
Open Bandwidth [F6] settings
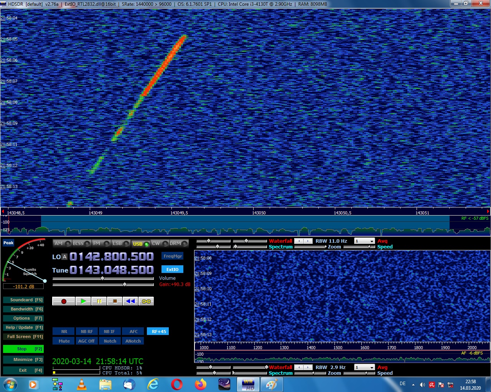pos(23,309)
